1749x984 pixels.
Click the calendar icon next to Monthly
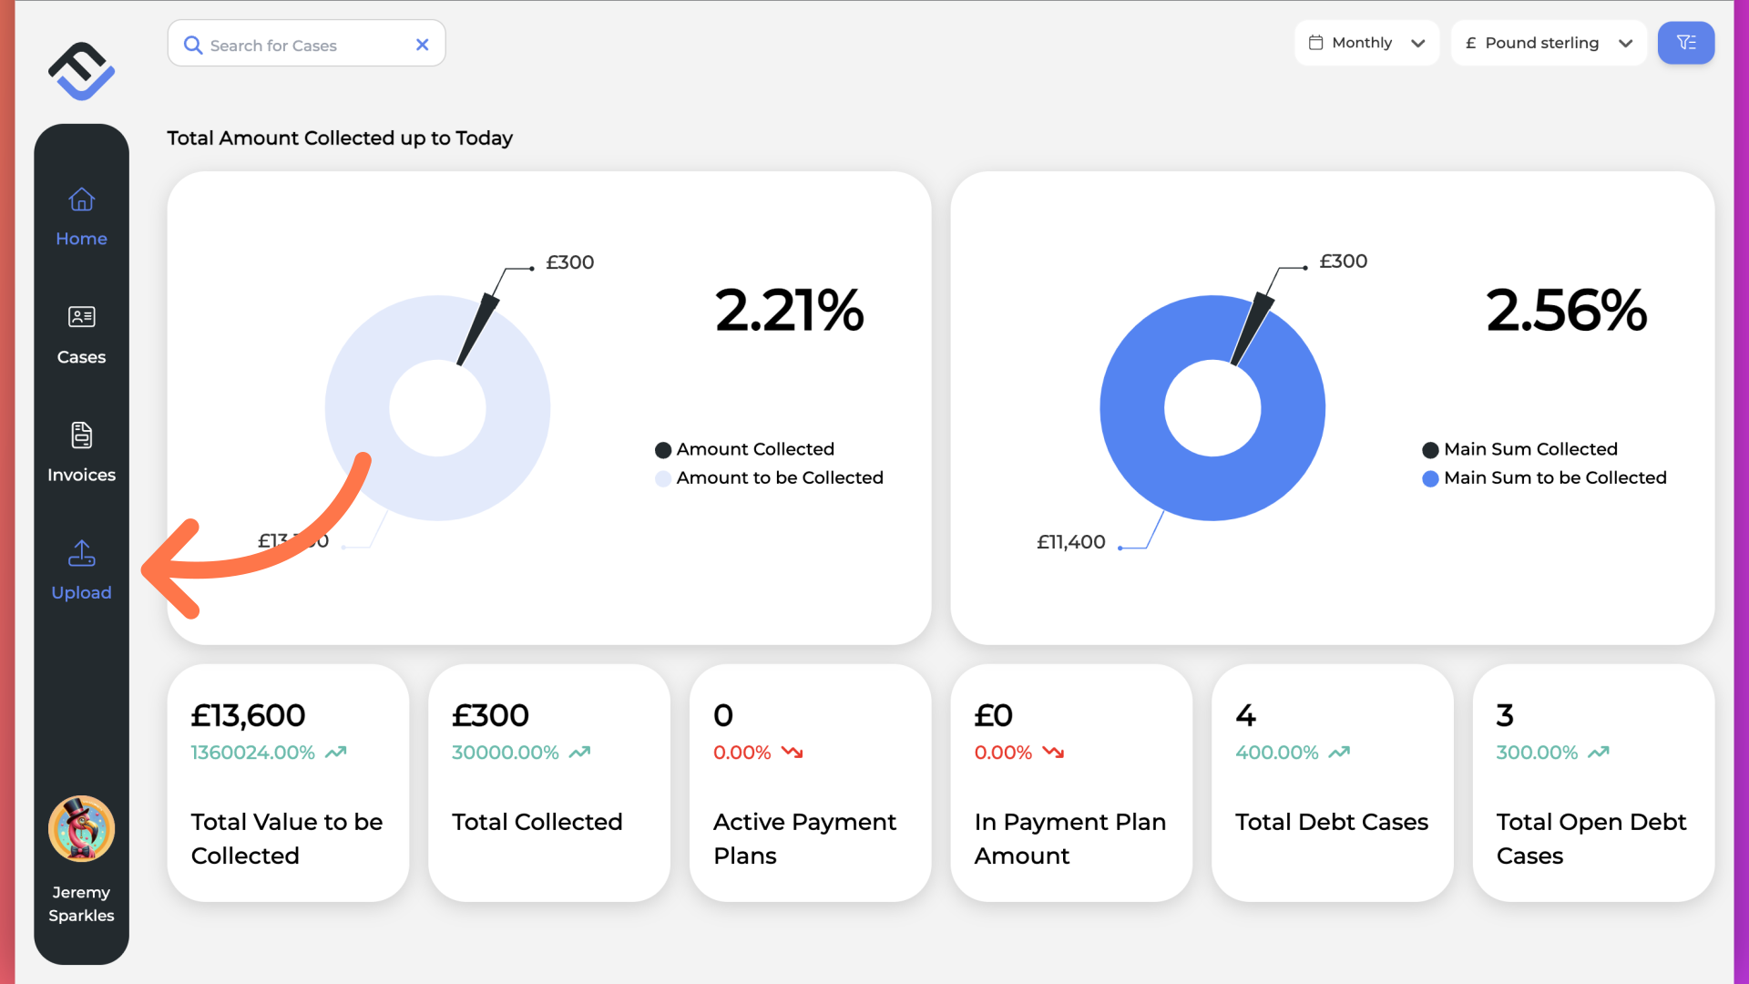point(1316,42)
